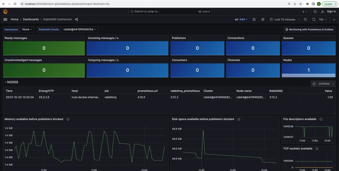Viewport: 339px width, 171px height.
Task: Select the host.docker.internal host cell
Action: (x=86, y=97)
